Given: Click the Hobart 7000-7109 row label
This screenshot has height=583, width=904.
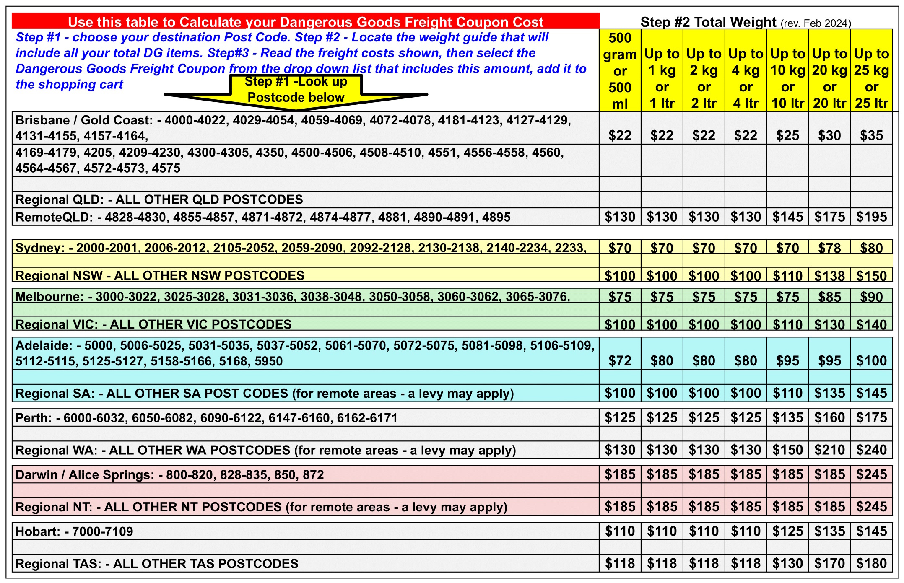Looking at the screenshot, I should click(74, 531).
